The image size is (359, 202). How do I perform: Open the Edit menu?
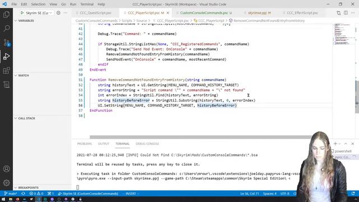coord(24,4)
